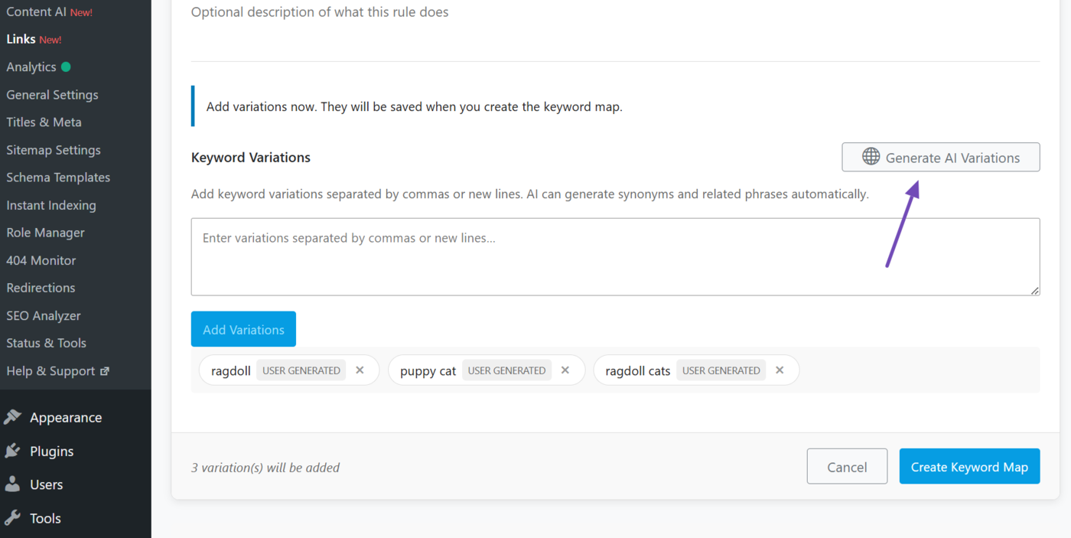The width and height of the screenshot is (1071, 538).
Task: Grab the textarea resize handle
Action: point(1035,291)
